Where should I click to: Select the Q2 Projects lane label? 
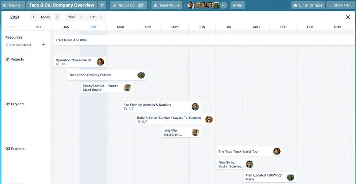point(15,104)
